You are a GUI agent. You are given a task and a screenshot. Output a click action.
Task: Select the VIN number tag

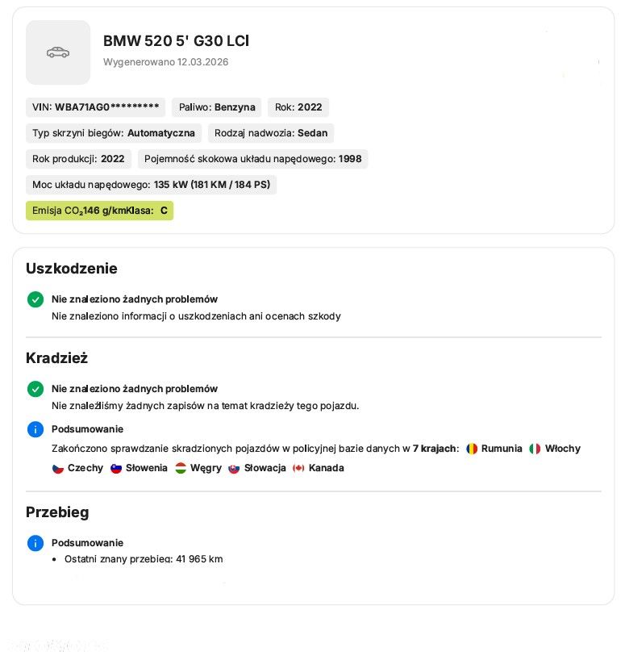coord(95,107)
